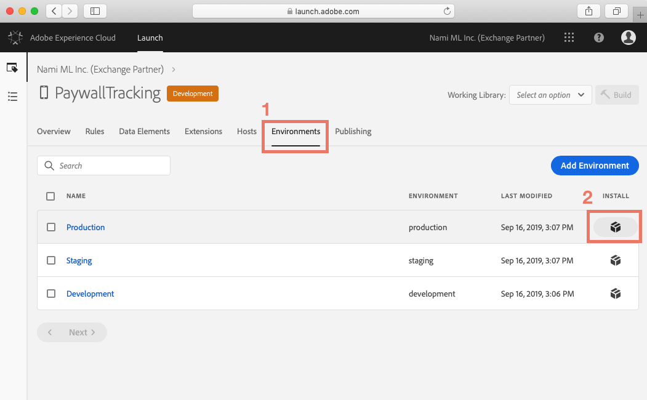Click the Build button
This screenshot has width=647, height=400.
point(617,95)
